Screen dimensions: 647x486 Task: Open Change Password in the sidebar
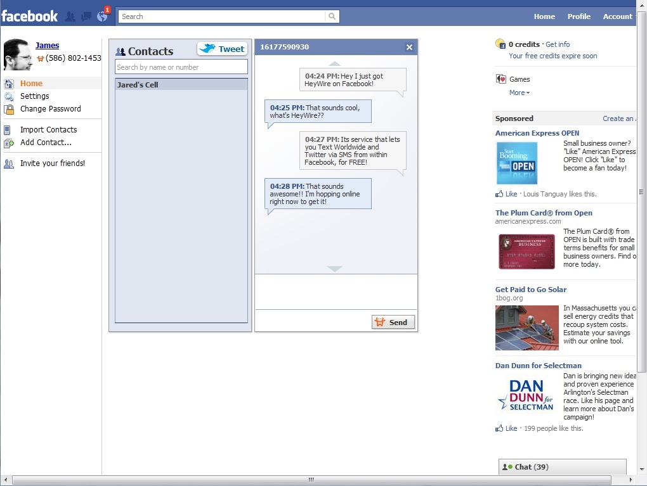(x=51, y=109)
